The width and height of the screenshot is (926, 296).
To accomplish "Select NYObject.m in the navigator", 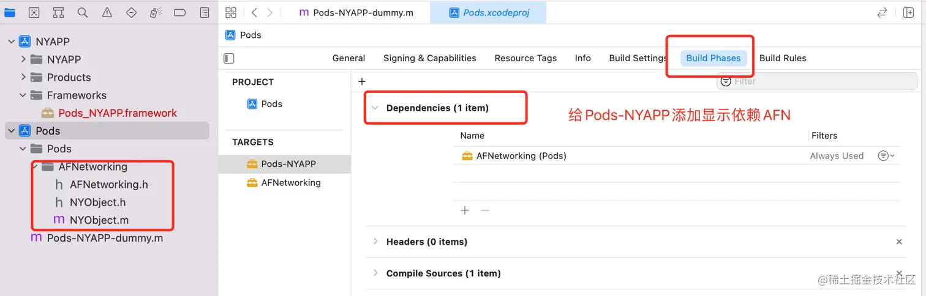I will click(x=99, y=220).
